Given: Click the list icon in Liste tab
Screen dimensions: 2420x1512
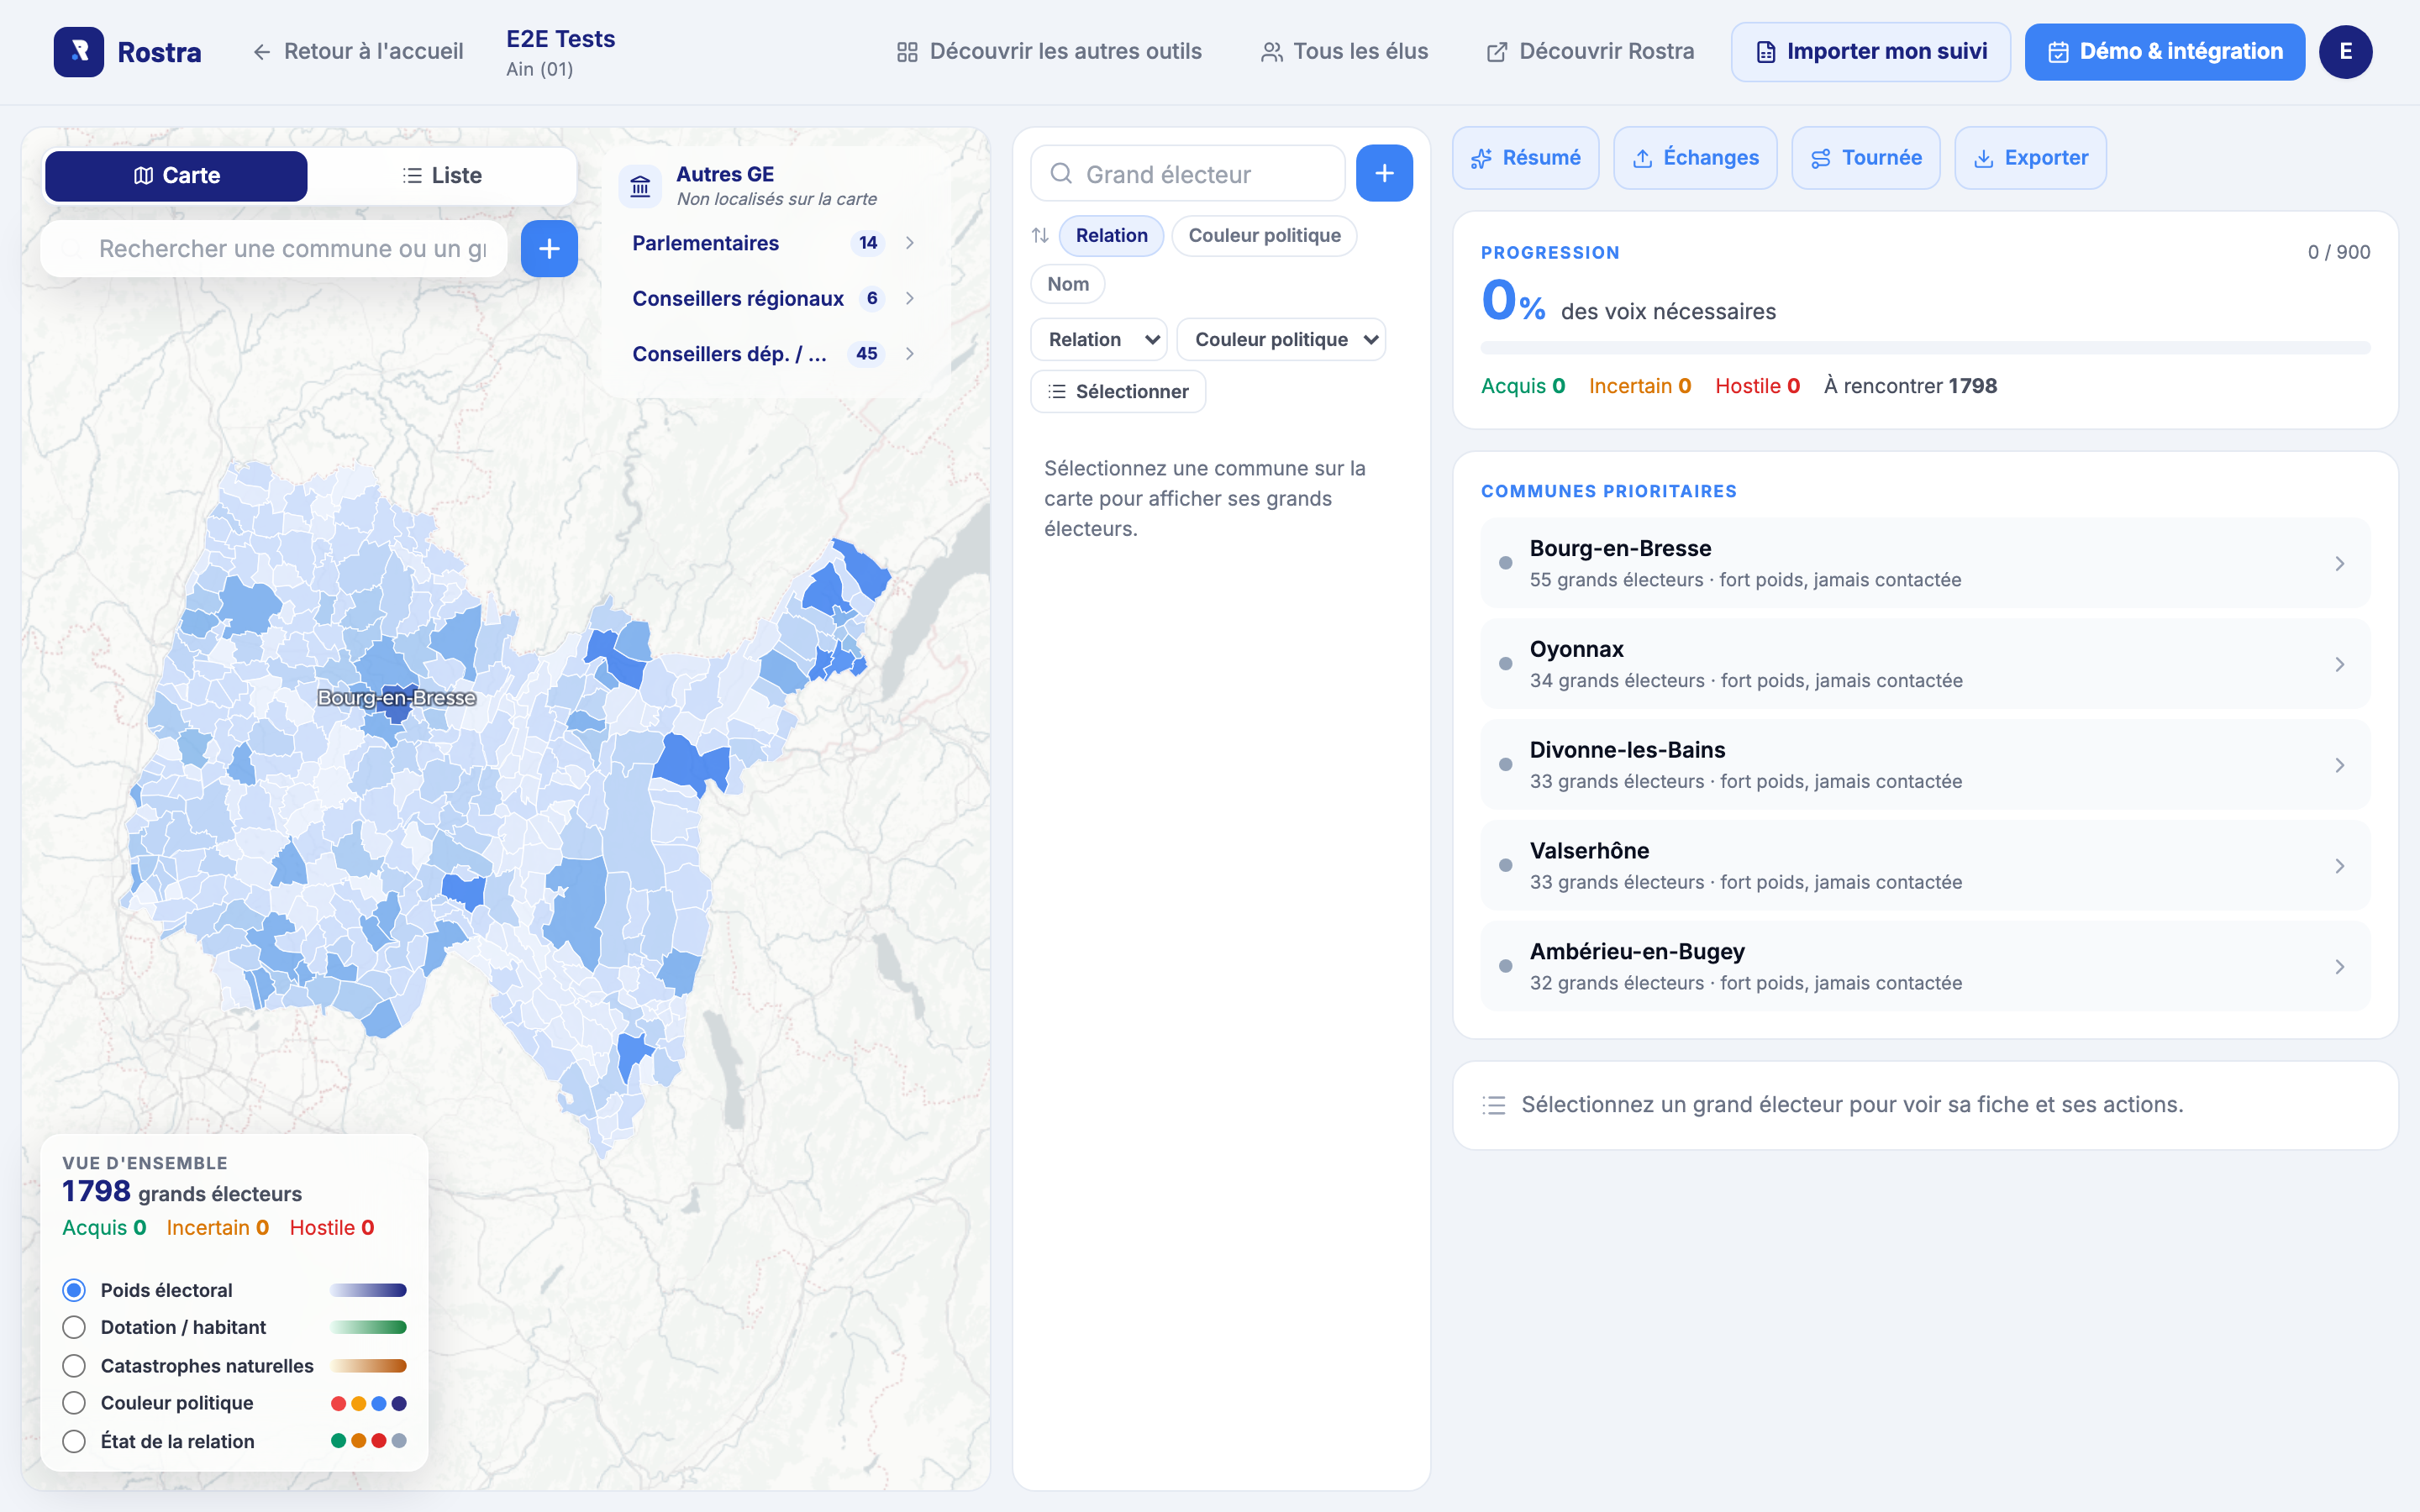Looking at the screenshot, I should point(412,176).
